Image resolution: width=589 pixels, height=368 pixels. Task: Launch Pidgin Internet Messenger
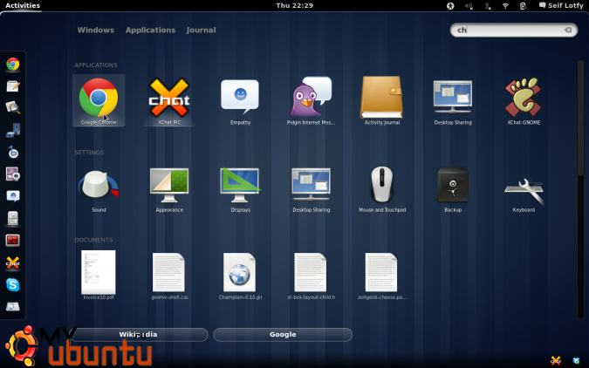coord(311,100)
